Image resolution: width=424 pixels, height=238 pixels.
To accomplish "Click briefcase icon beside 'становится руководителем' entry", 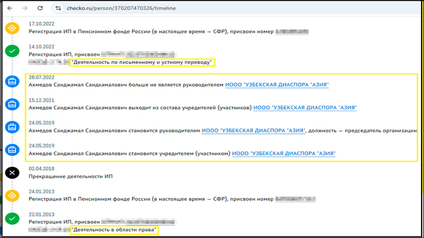I will tap(12, 126).
